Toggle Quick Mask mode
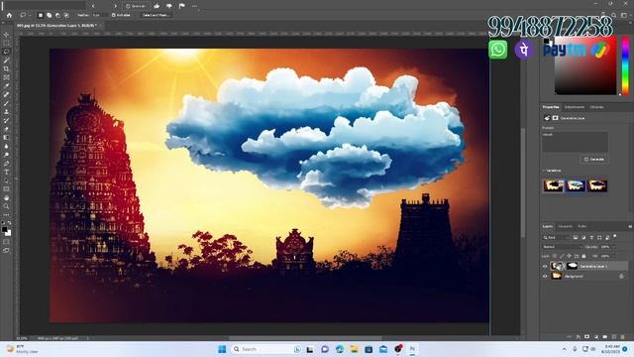634x357 pixels. click(6, 242)
